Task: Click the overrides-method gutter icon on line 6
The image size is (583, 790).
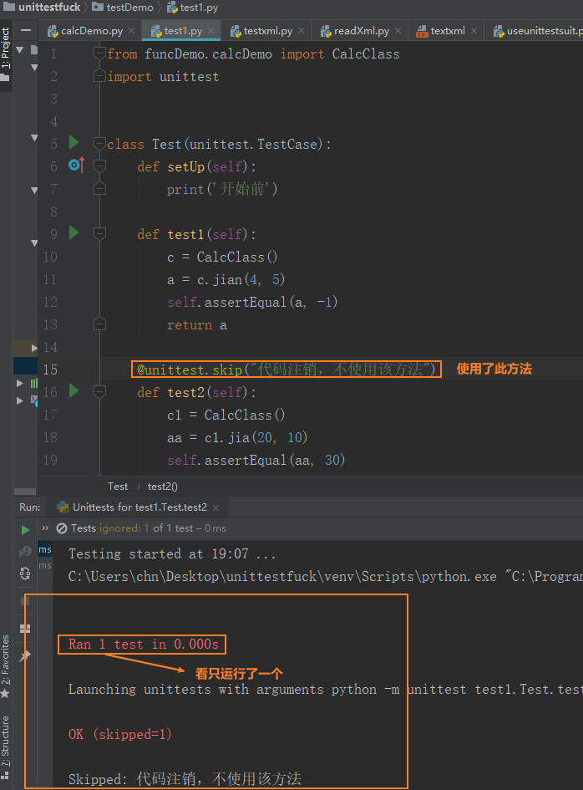Action: (x=77, y=165)
